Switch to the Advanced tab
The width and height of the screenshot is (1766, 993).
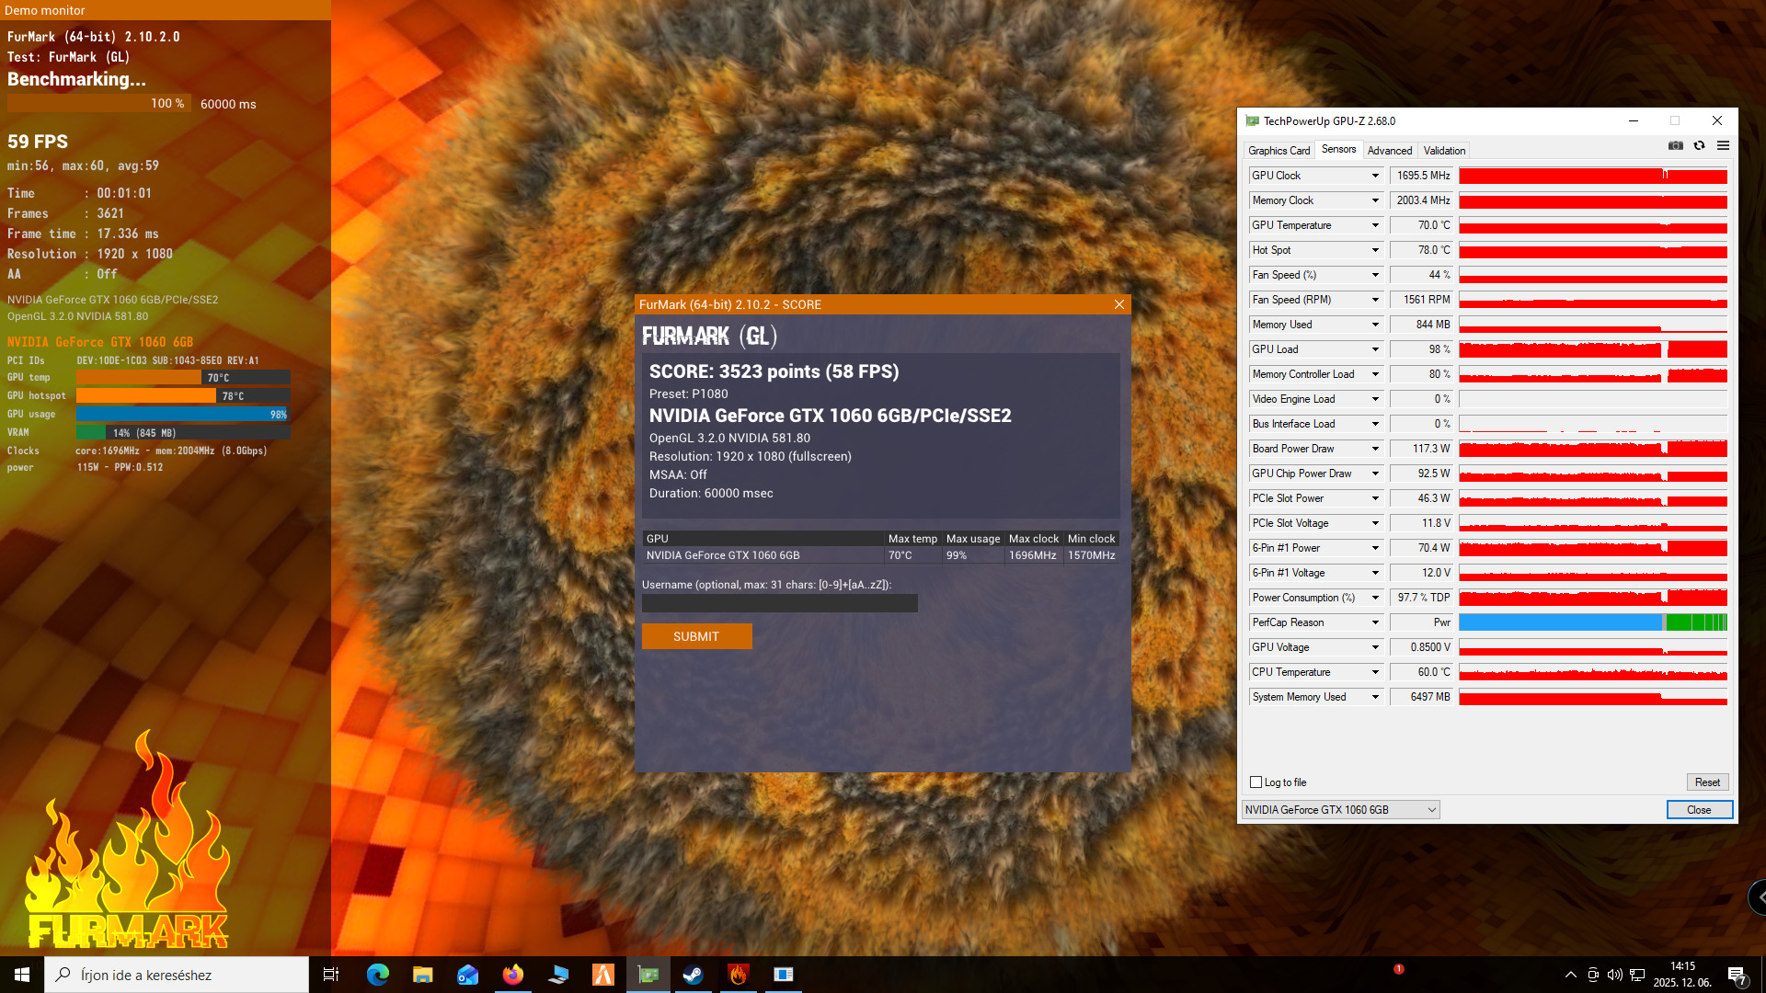click(x=1389, y=151)
